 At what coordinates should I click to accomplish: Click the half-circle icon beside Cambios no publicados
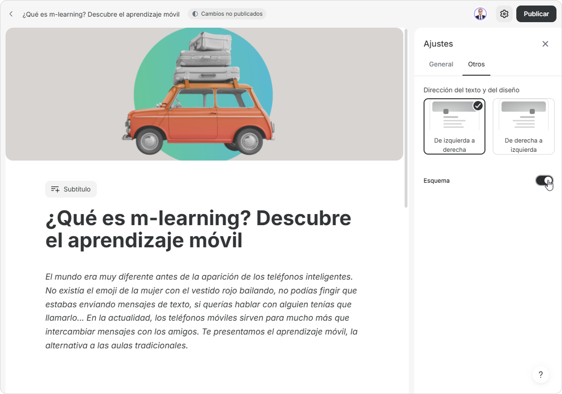coord(195,14)
